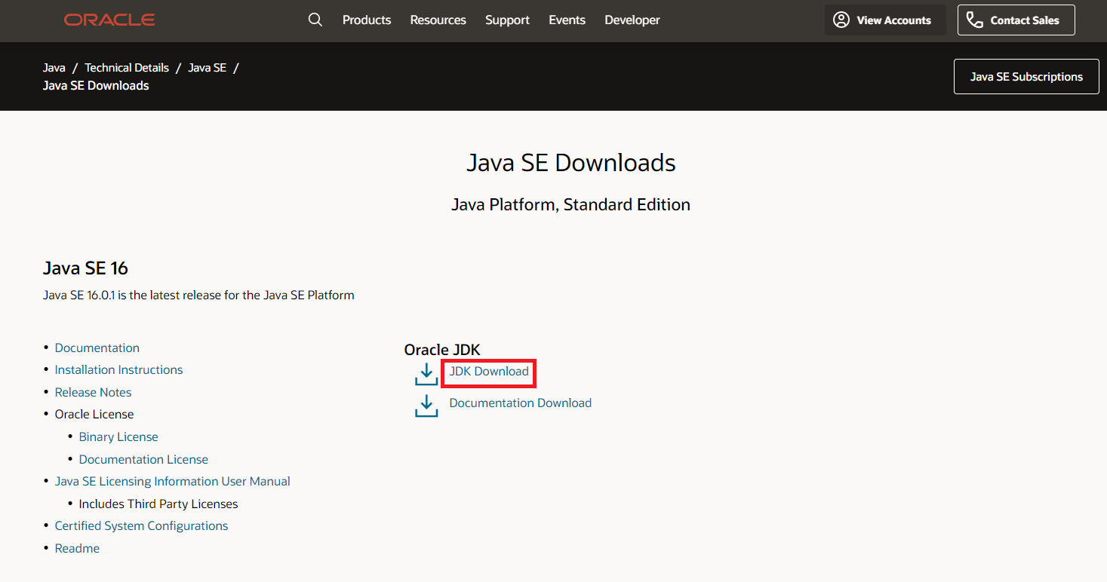Viewport: 1107px width, 582px height.
Task: Click the Java SE Downloads page title
Action: click(571, 163)
